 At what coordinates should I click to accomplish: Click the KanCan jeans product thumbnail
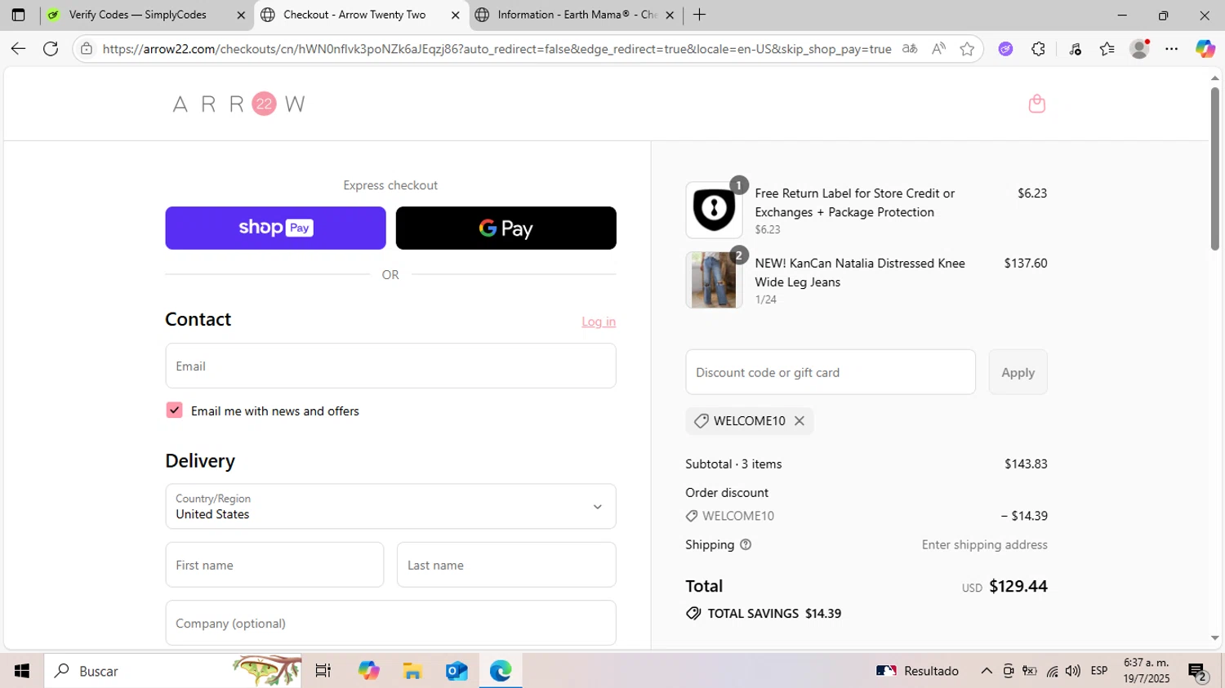coord(714,280)
